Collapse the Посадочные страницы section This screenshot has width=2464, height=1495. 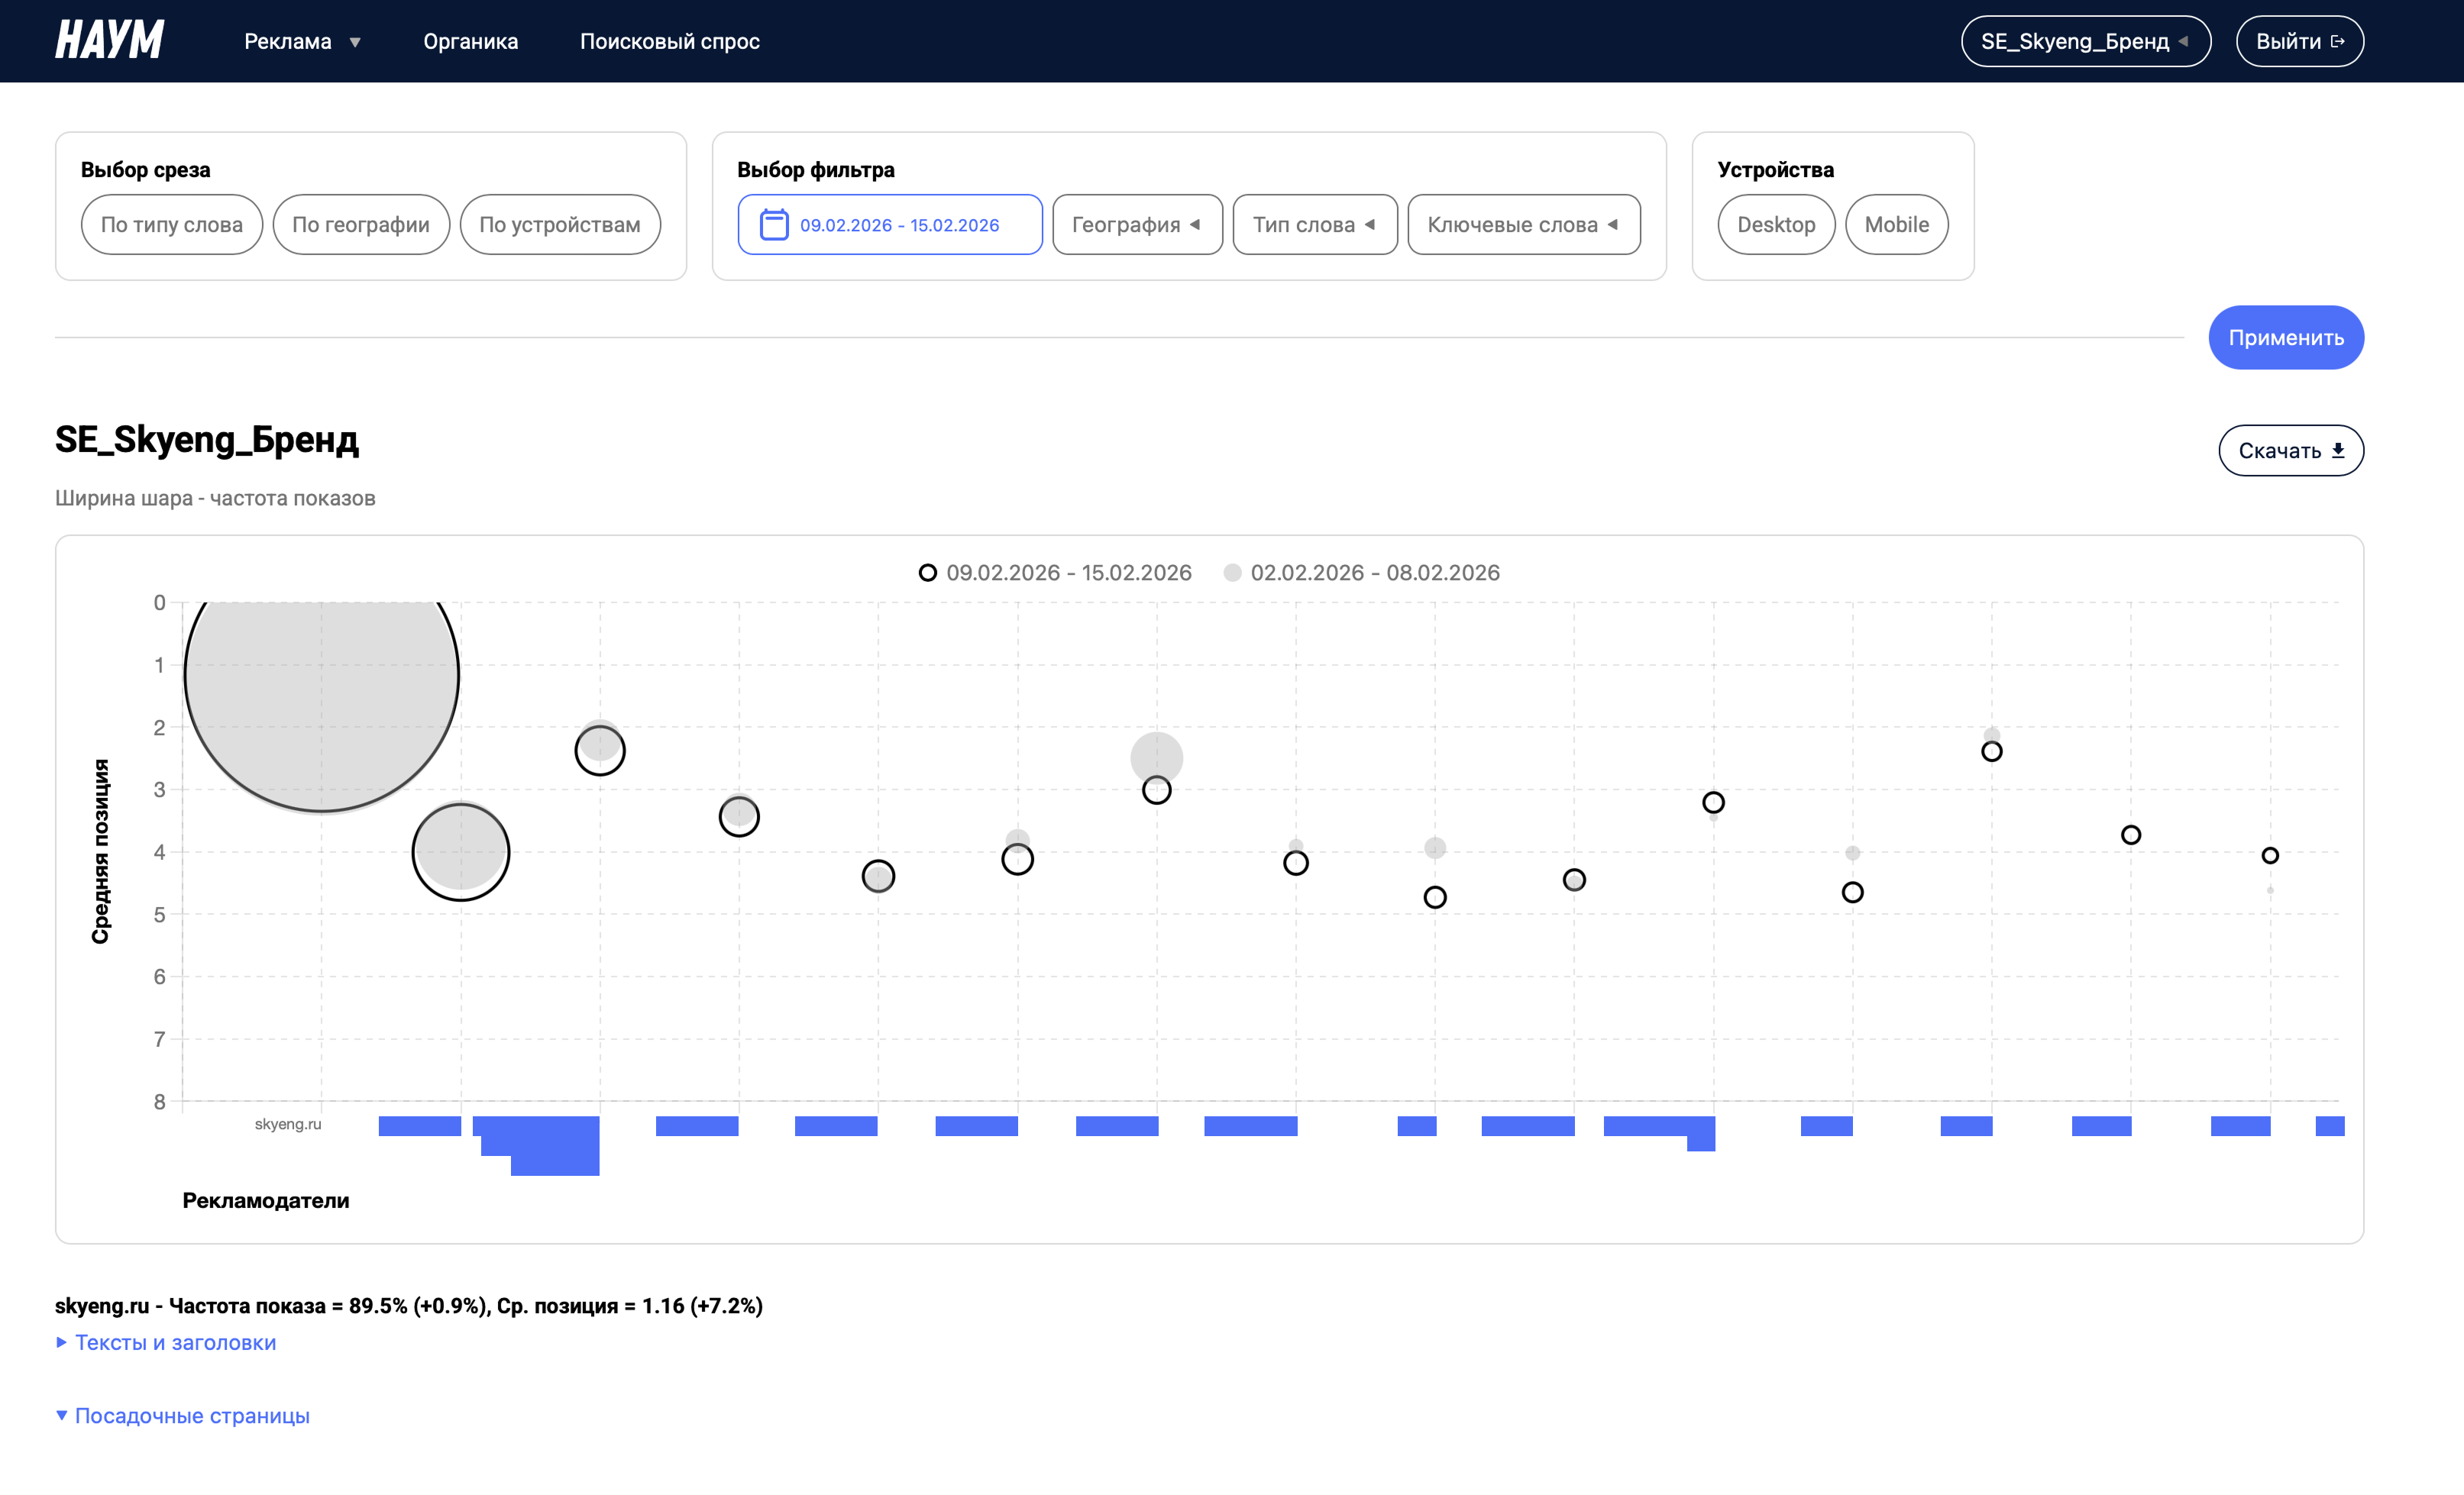191,1415
